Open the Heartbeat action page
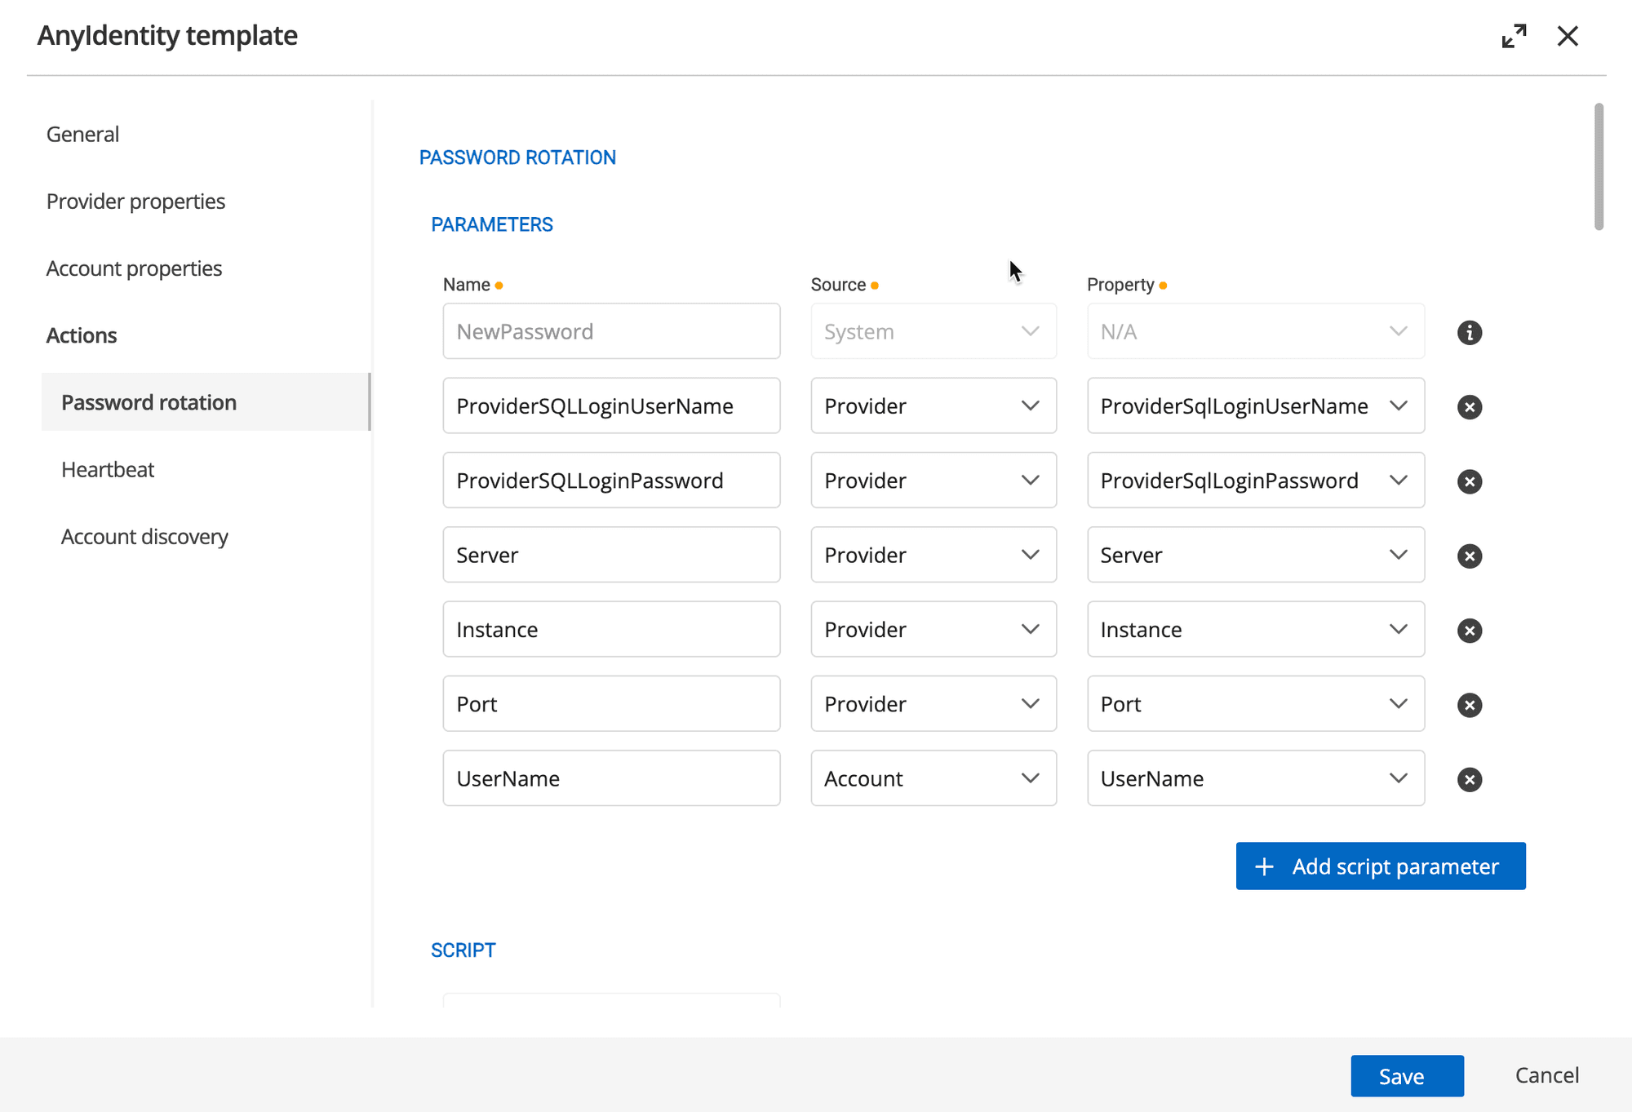This screenshot has width=1632, height=1112. pos(108,470)
